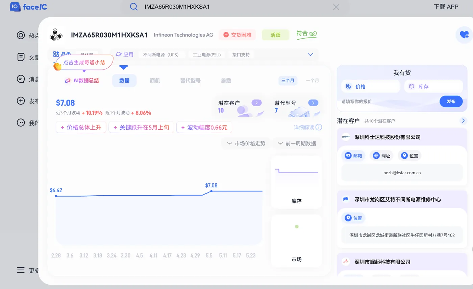Open 消息 in the left sidebar
This screenshot has width=473, height=289.
pyautogui.click(x=28, y=80)
